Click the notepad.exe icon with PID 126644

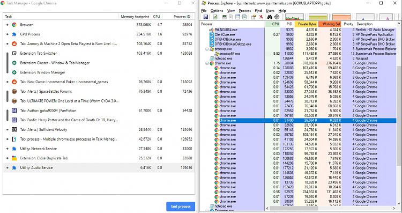[x=212, y=58]
